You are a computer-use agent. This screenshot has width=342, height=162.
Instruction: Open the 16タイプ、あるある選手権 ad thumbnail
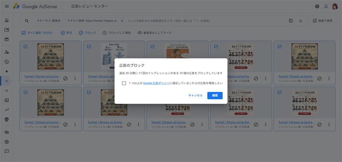[177, 51]
